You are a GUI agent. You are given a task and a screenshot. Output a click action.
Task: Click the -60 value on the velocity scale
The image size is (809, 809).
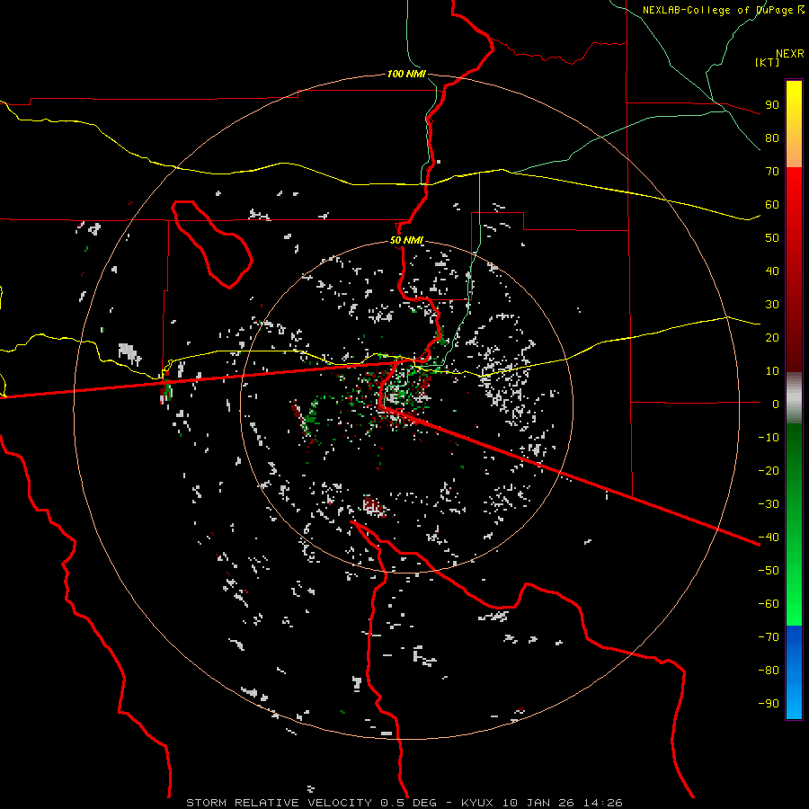(x=769, y=604)
